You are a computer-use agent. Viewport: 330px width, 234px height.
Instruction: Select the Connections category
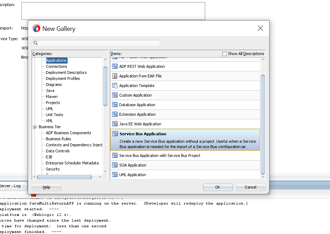click(x=57, y=66)
